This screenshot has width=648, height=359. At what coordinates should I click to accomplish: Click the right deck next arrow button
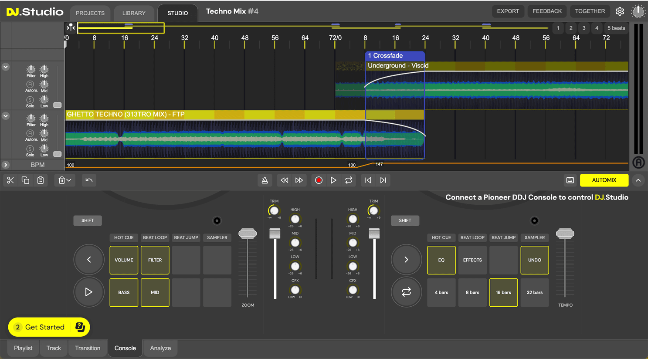click(x=406, y=260)
